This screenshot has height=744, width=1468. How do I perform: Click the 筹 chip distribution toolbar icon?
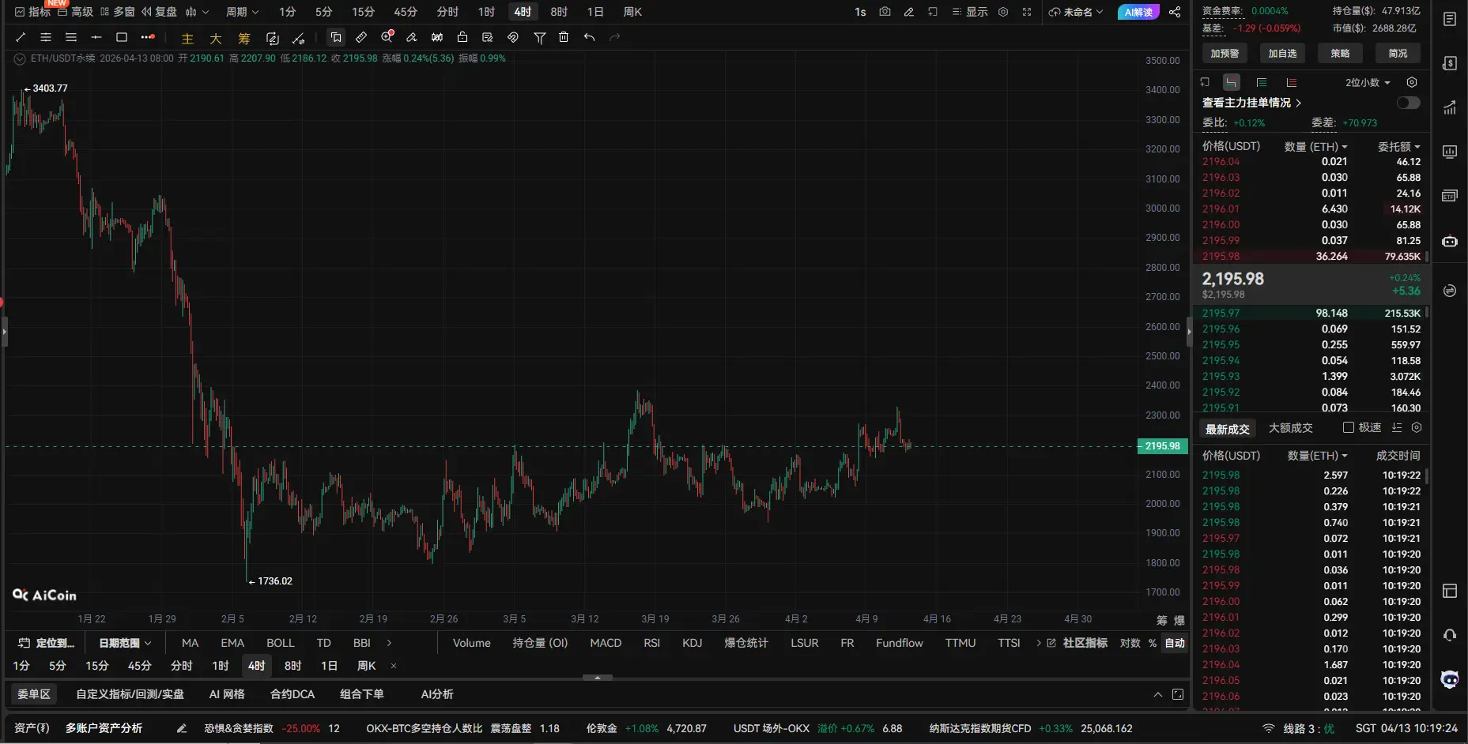(x=244, y=38)
